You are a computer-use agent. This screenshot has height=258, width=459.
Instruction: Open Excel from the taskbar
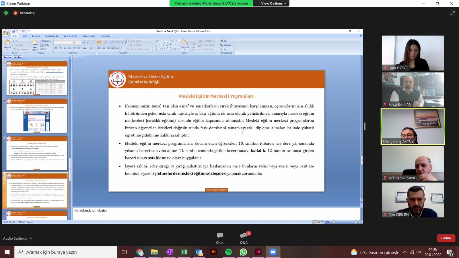[184, 252]
